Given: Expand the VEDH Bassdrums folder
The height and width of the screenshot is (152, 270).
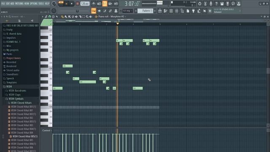Looking at the screenshot, I should click(x=17, y=91).
